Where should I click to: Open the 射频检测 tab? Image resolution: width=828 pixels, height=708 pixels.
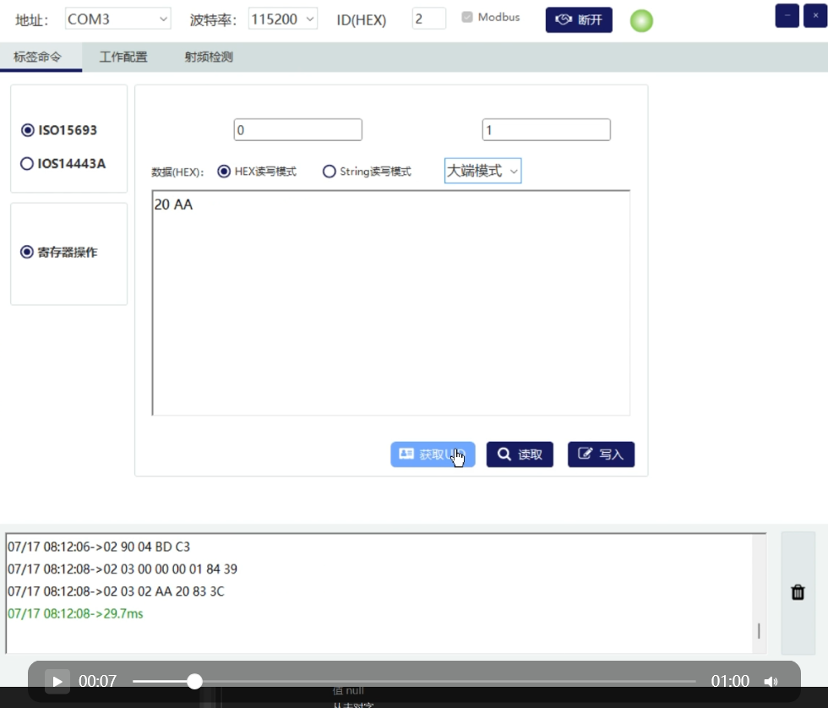click(x=207, y=57)
